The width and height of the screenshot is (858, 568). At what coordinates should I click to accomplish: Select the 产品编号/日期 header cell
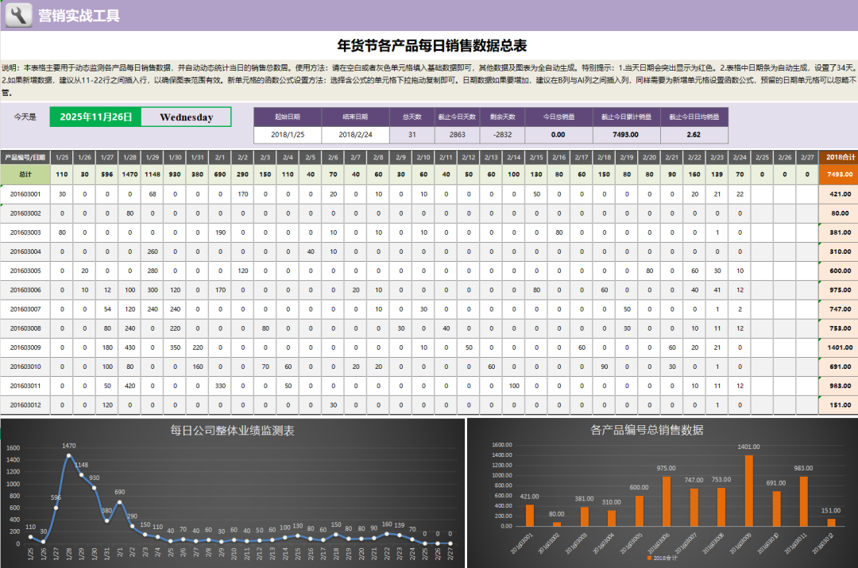tap(25, 157)
